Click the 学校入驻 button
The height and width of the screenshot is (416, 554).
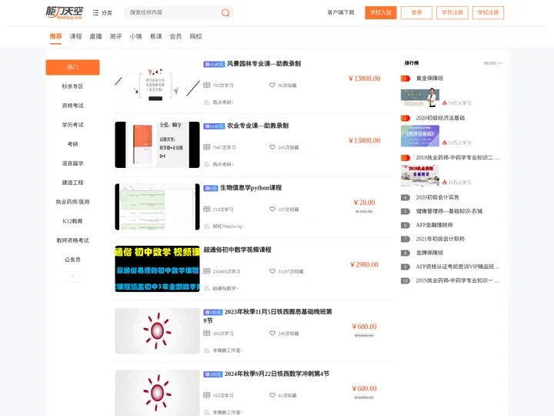tap(381, 12)
